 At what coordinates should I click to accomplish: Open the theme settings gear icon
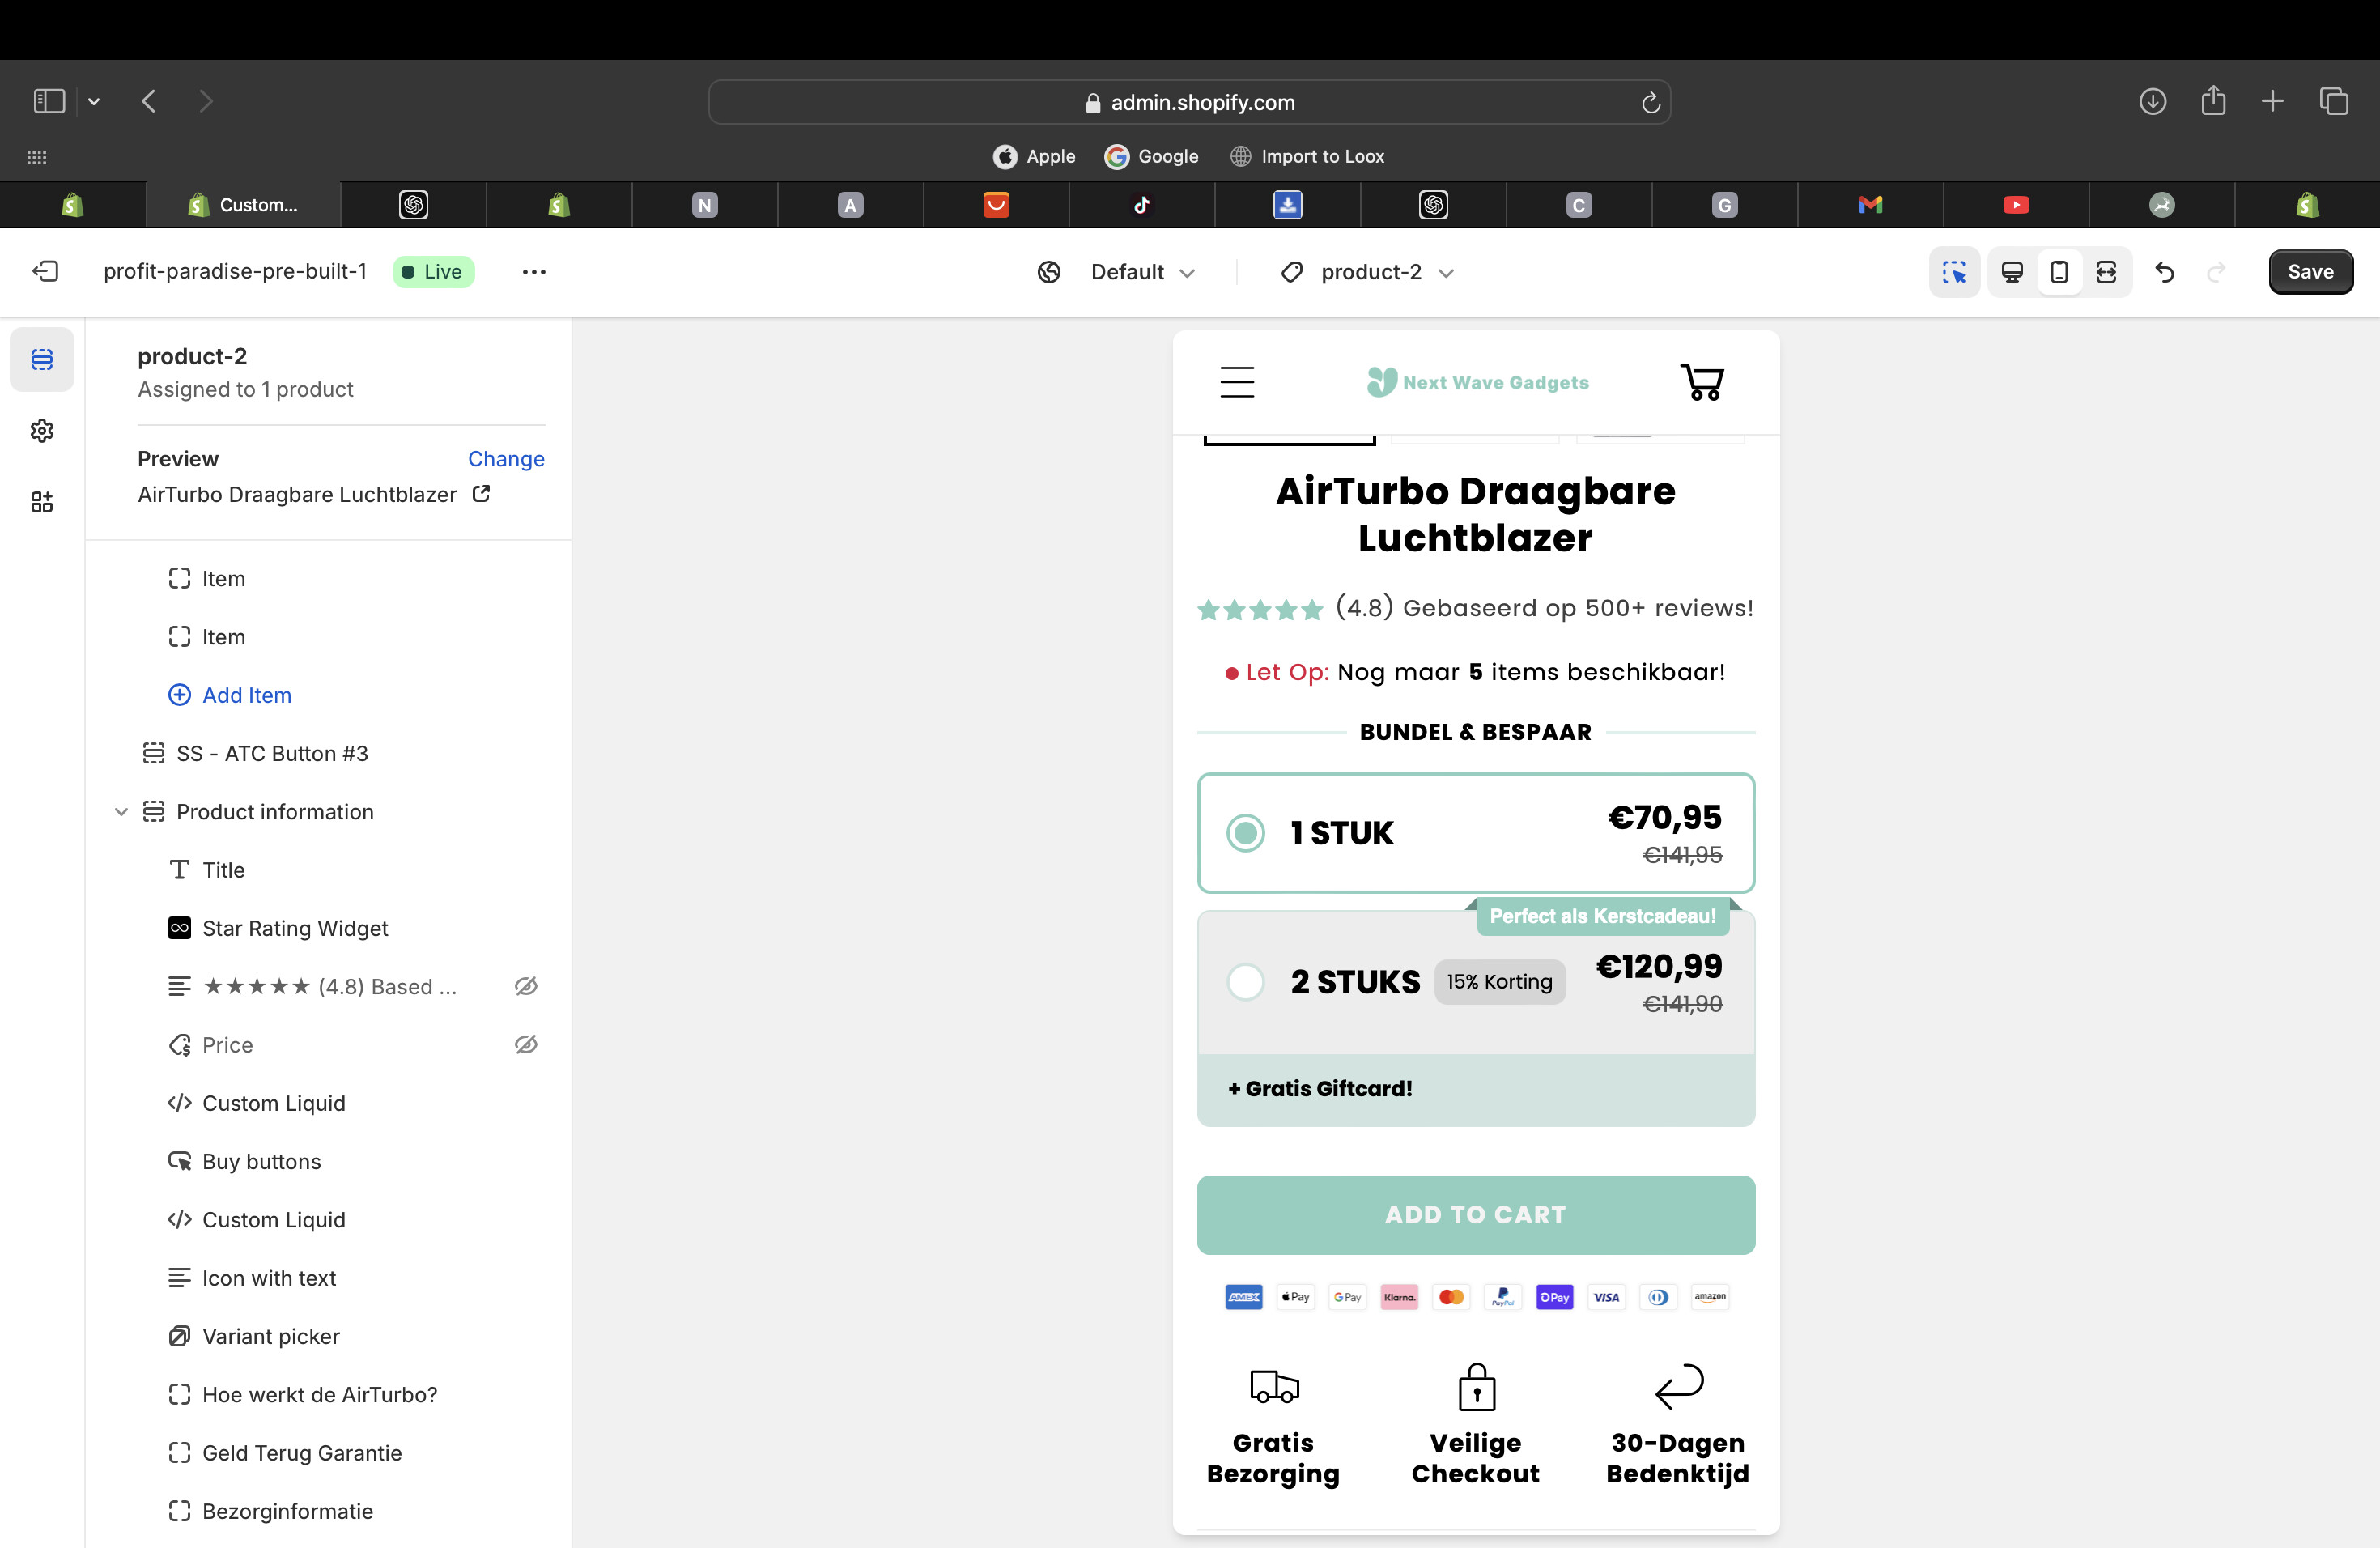pyautogui.click(x=41, y=431)
